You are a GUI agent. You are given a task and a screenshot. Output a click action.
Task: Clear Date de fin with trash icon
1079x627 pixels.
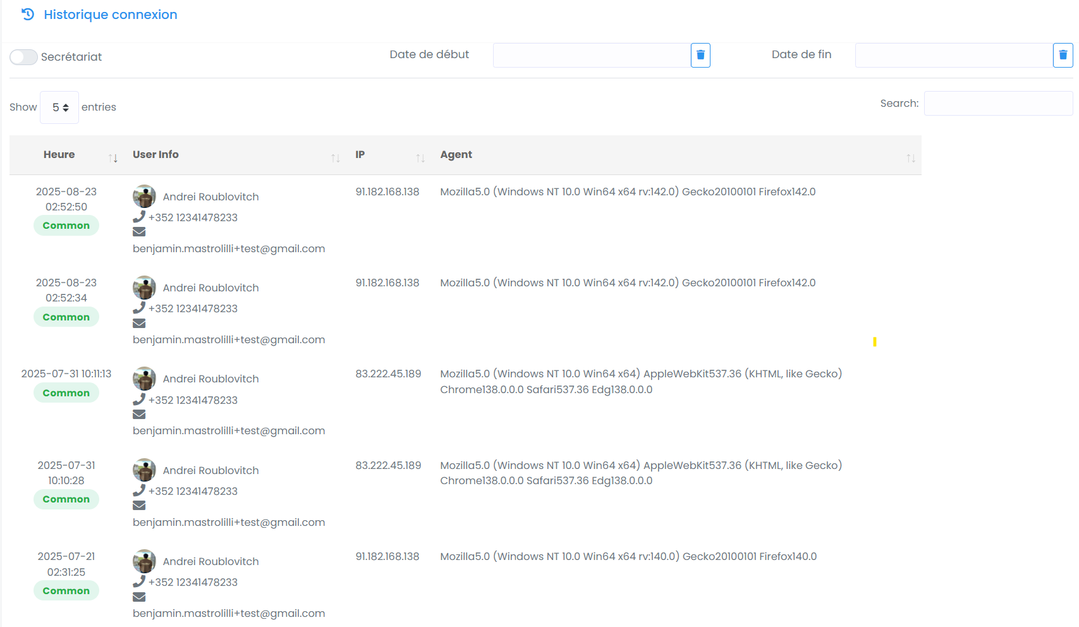pos(1063,55)
